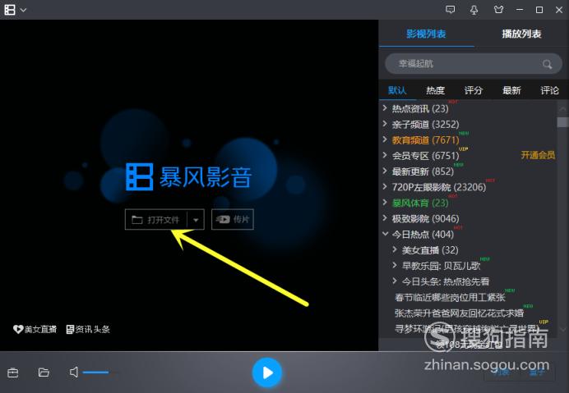
Task: Click the search field showing 幸福起航
Action: point(473,64)
